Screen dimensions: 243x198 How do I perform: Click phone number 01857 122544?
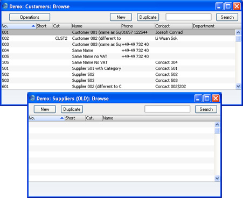click(135, 32)
